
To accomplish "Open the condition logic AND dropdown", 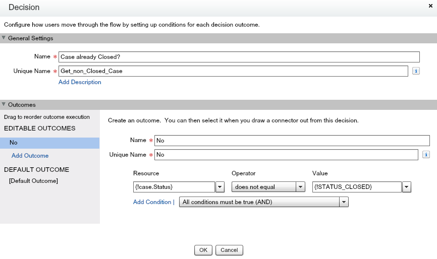I will [x=263, y=202].
